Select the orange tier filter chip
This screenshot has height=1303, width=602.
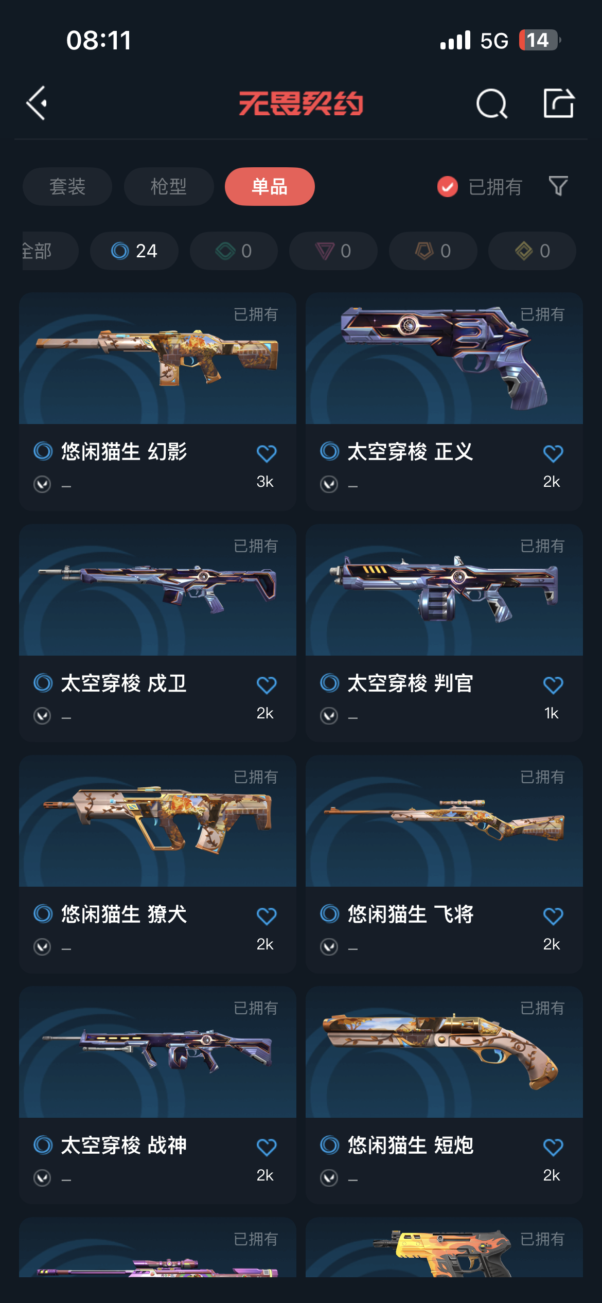tap(433, 251)
